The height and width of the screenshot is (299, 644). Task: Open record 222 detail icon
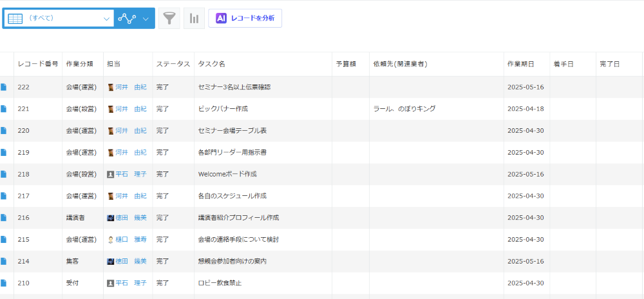(4, 87)
